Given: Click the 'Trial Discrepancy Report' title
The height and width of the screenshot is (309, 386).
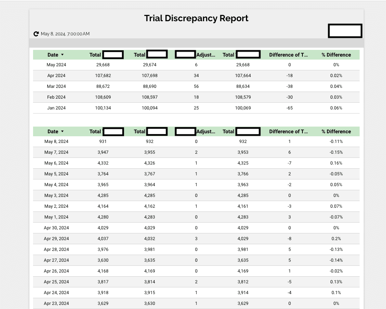Looking at the screenshot, I should [x=196, y=18].
